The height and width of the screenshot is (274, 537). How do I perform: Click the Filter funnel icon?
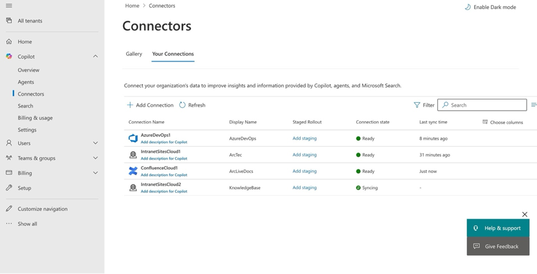417,105
